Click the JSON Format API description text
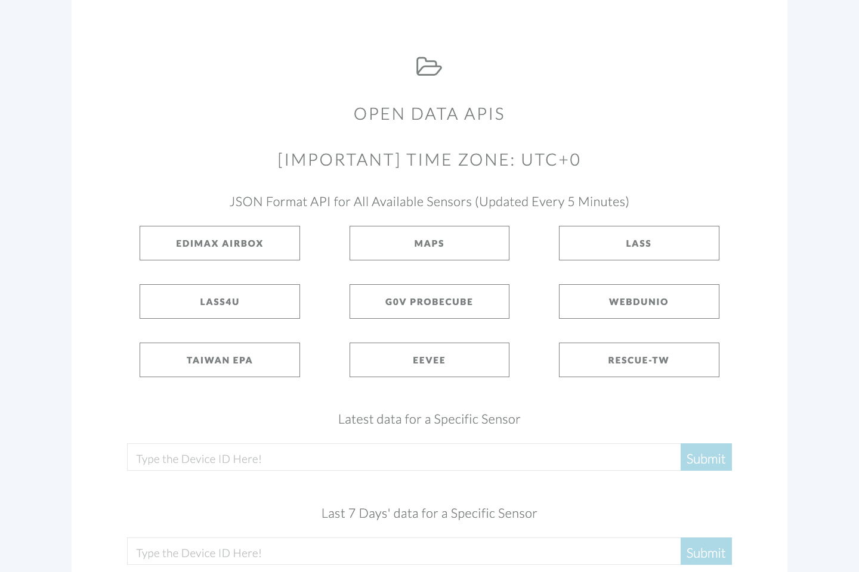The height and width of the screenshot is (572, 859). point(429,201)
